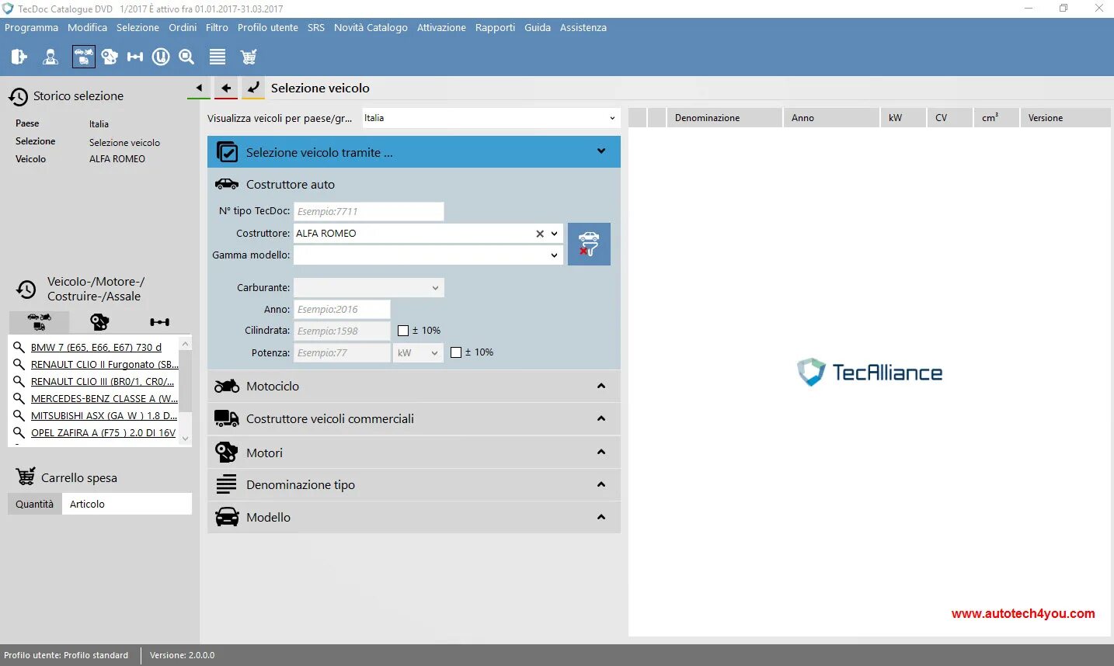Select the vehicle selection toolbar icon
This screenshot has height=666, width=1114.
tap(83, 57)
